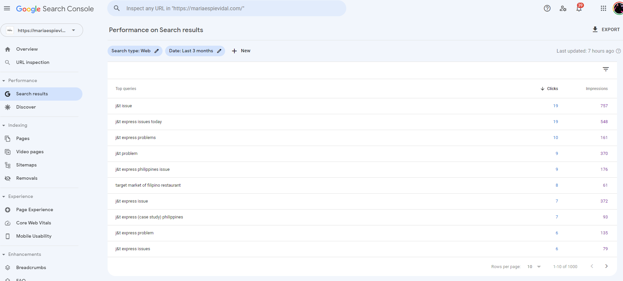
Task: Click the Inspect any URL field
Action: click(x=227, y=8)
